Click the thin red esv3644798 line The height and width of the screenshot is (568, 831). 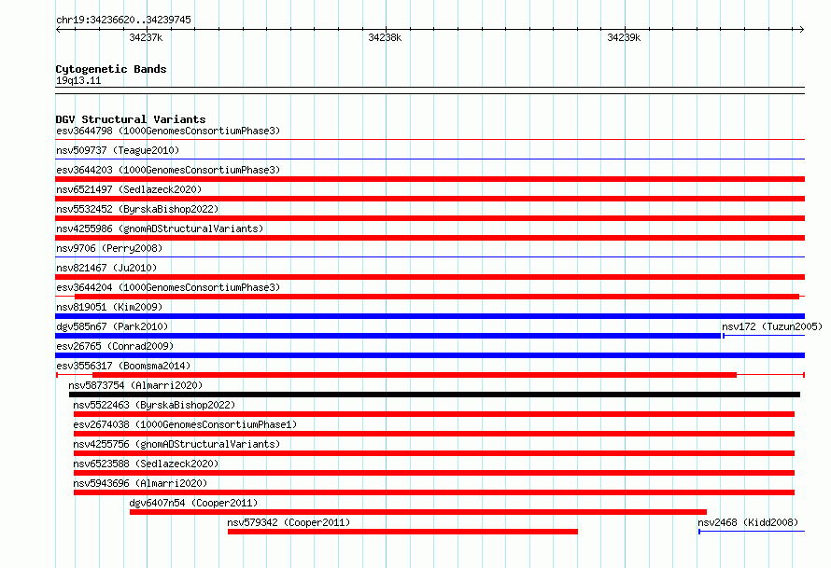(x=430, y=140)
